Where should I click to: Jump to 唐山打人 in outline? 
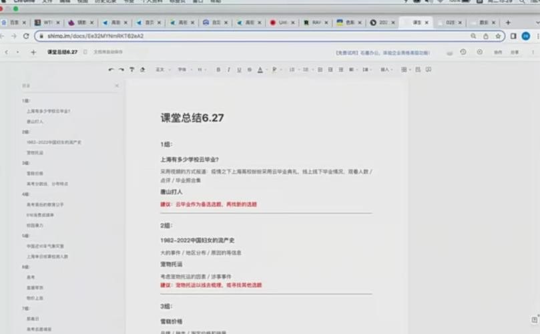35,122
